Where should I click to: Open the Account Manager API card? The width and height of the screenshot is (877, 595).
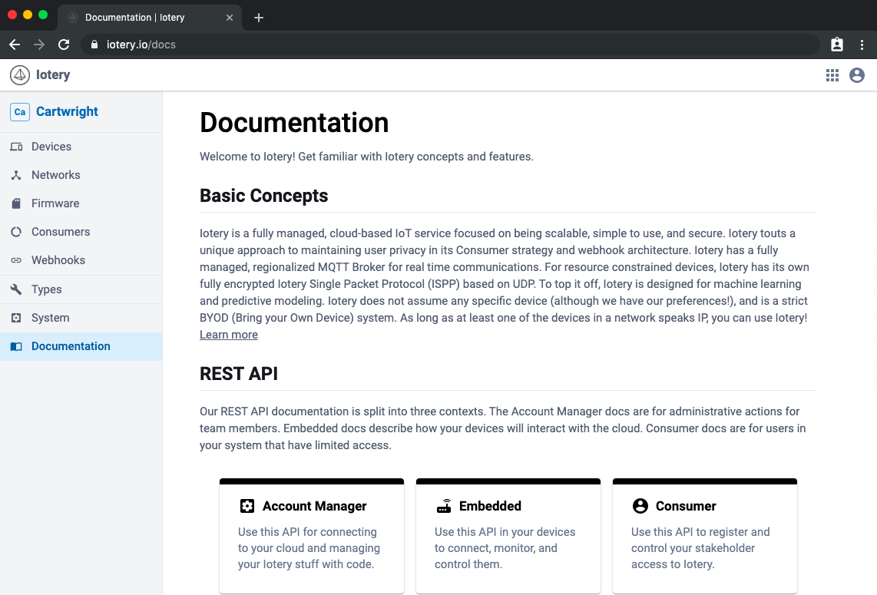point(312,536)
